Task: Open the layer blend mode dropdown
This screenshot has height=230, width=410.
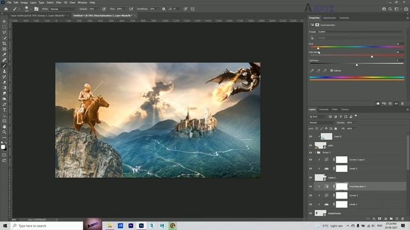Action: coord(322,123)
